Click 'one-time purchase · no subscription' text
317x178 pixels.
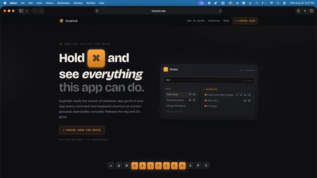[84, 140]
